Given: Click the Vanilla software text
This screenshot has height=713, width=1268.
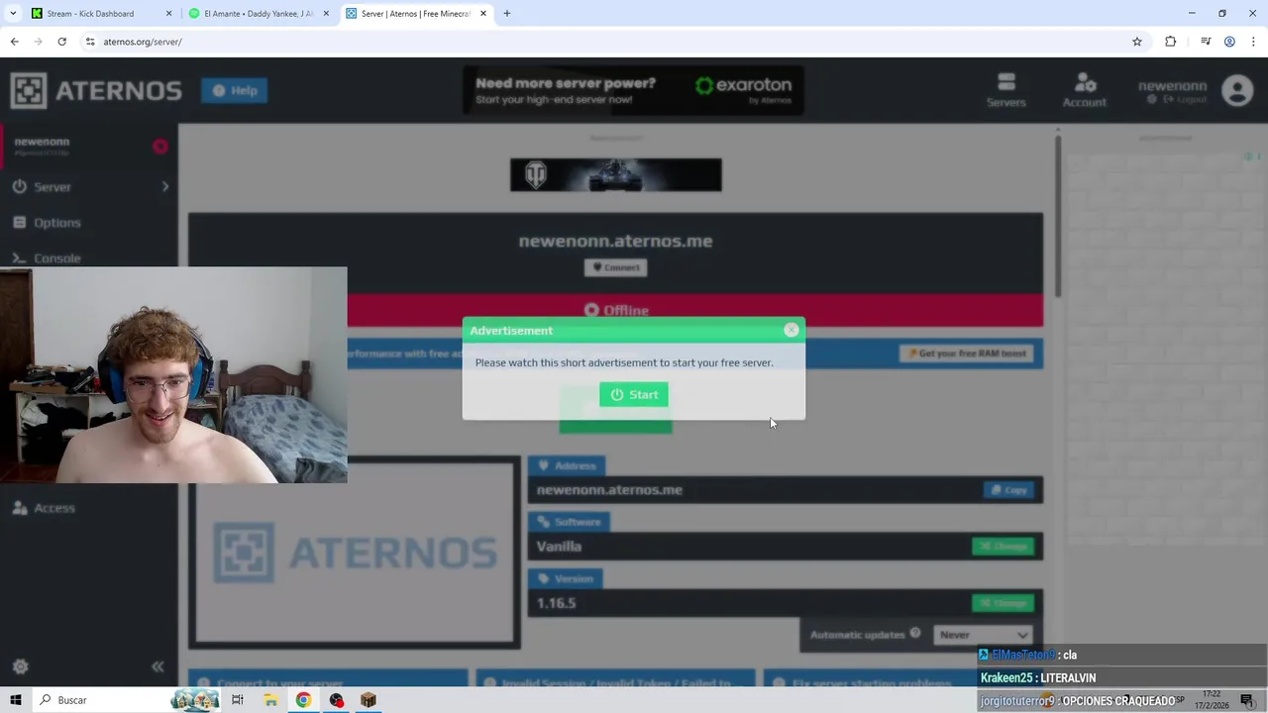Looking at the screenshot, I should (x=559, y=547).
